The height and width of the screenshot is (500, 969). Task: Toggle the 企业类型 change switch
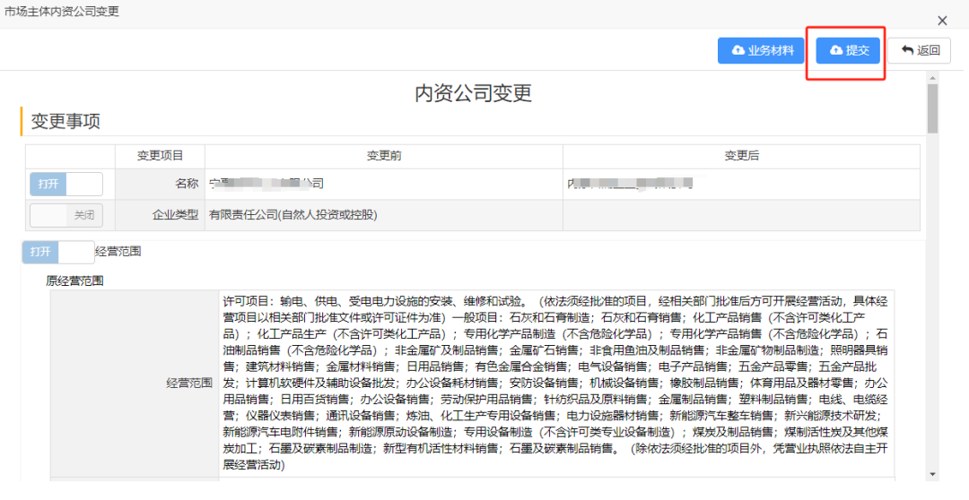[x=66, y=215]
